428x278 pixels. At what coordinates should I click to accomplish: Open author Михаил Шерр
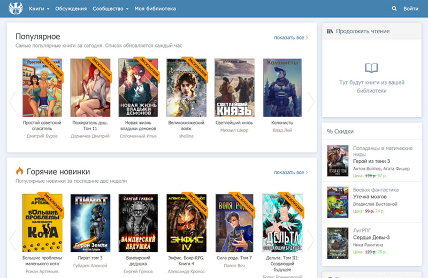[x=234, y=130]
